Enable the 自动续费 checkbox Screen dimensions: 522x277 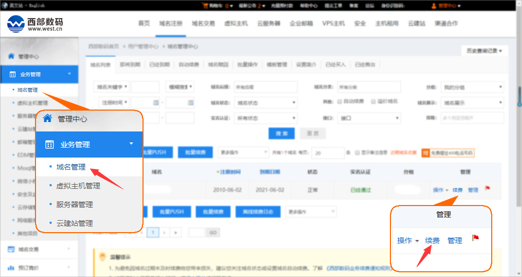[x=340, y=101]
